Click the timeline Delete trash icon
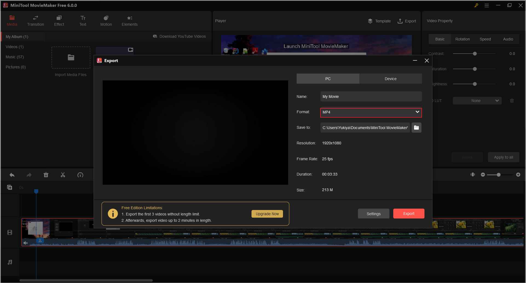 (46, 175)
